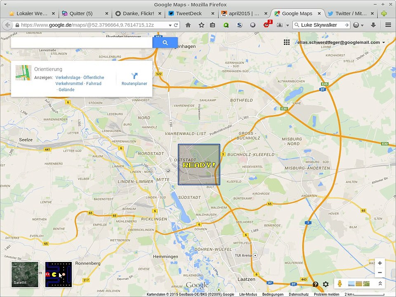Click the search-go arrow in the Luke Skywalker box
Image resolution: width=396 pixels, height=297 pixels.
click(x=347, y=25)
